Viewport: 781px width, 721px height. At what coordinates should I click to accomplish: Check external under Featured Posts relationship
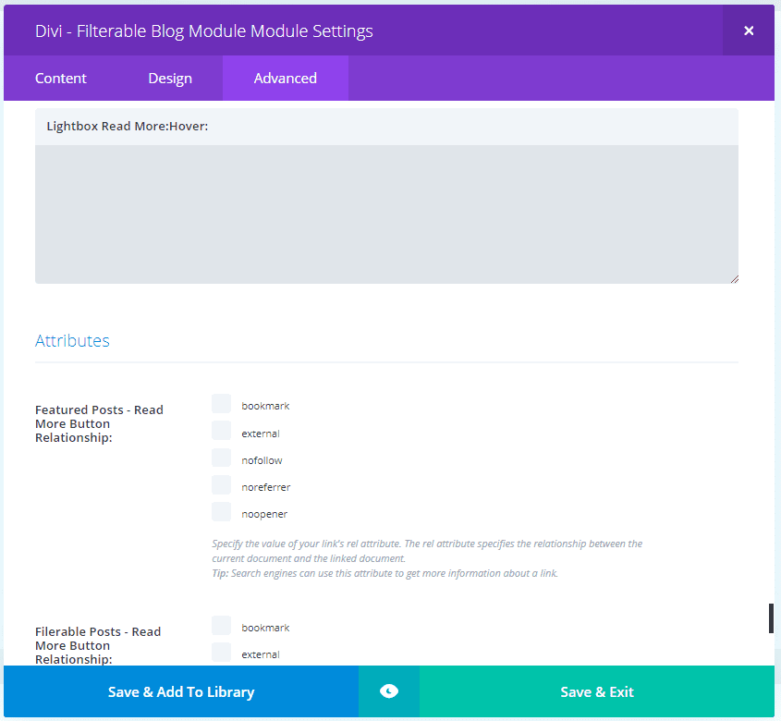coord(221,431)
